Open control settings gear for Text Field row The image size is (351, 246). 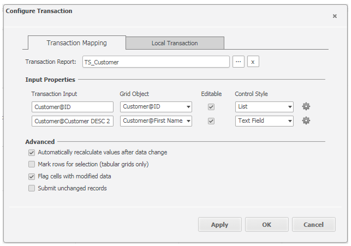point(306,121)
